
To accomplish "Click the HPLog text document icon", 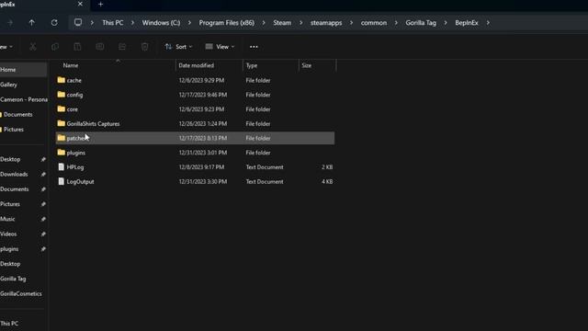I will (62, 167).
